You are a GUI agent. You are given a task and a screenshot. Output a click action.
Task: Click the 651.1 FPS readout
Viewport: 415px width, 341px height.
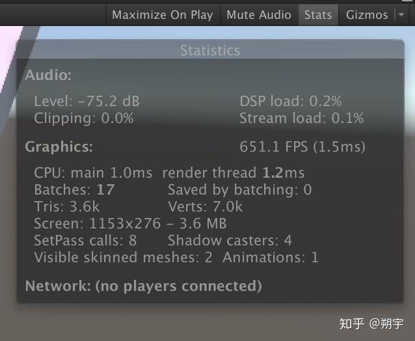[x=302, y=146]
